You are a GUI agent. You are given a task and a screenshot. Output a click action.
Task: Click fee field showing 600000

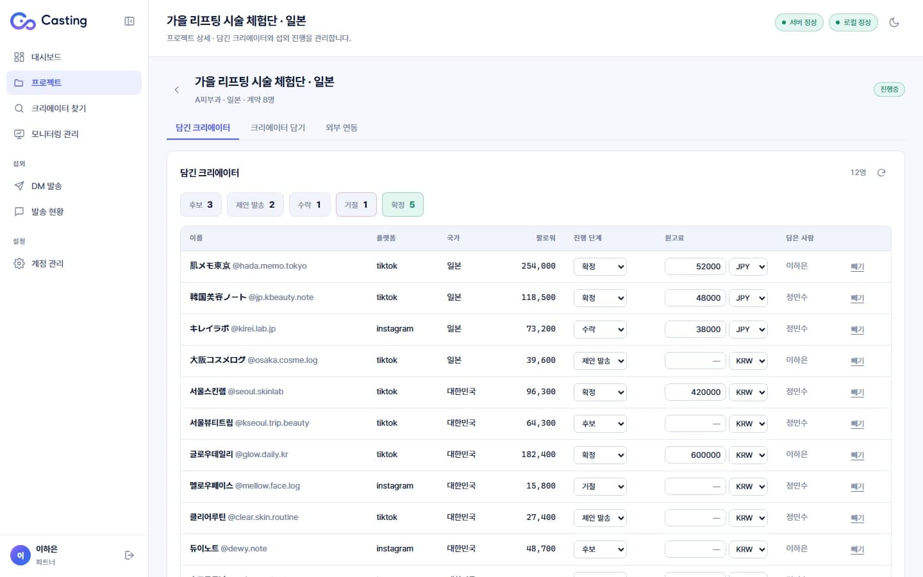pos(695,455)
